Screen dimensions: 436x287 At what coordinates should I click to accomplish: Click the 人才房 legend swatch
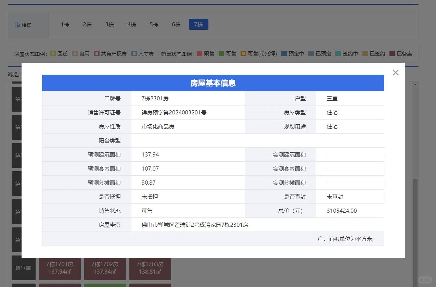click(x=134, y=53)
